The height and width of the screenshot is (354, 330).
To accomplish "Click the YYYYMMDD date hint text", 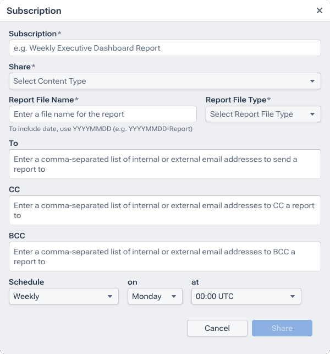I will (101, 129).
